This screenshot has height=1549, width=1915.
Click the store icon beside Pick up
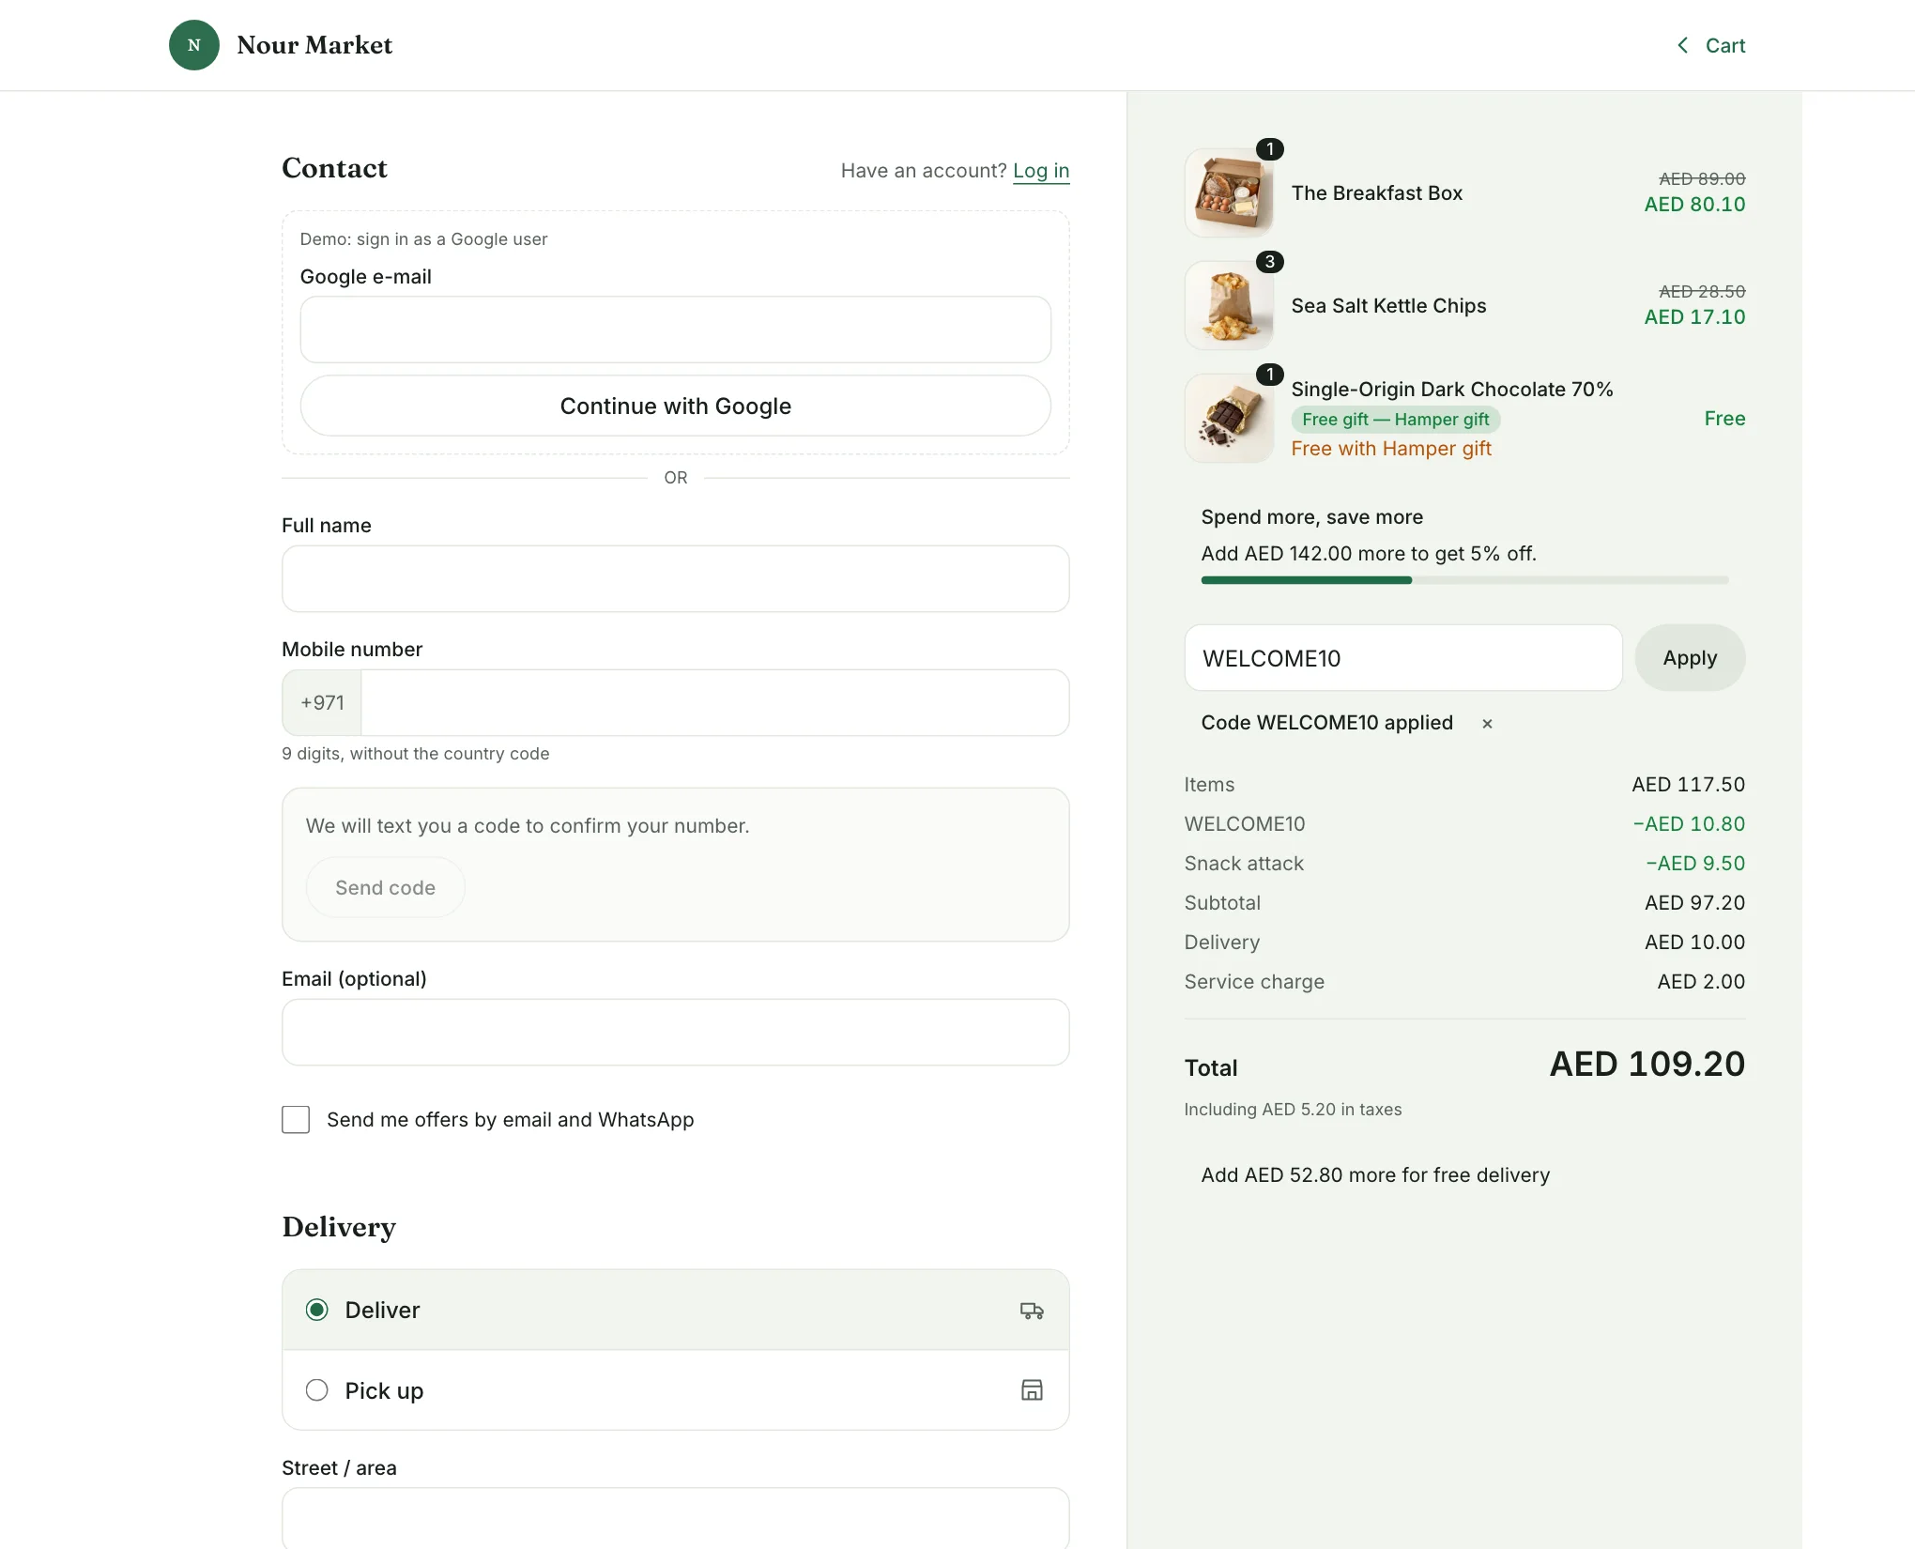click(1032, 1389)
